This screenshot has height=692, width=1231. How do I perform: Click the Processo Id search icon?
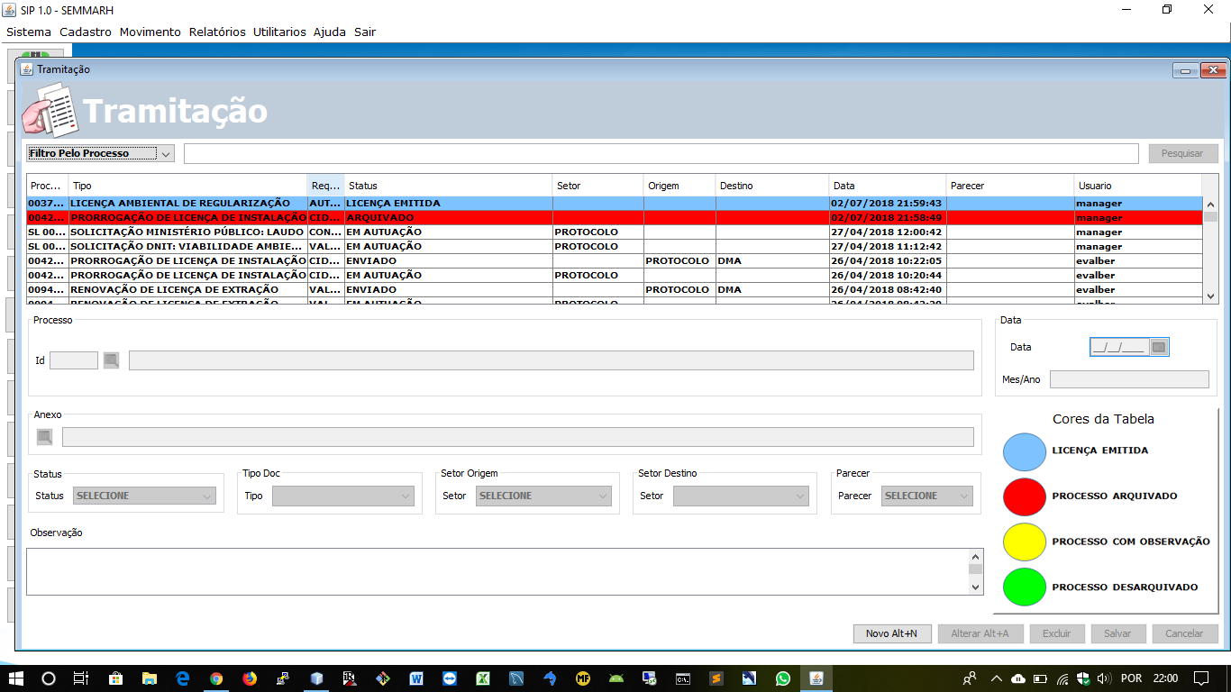pos(111,360)
